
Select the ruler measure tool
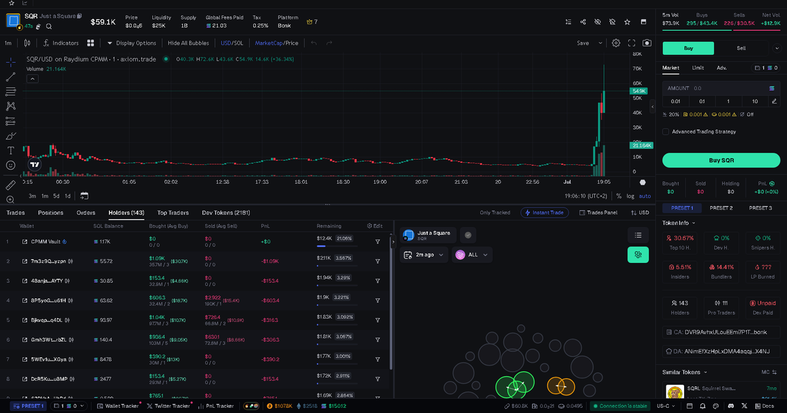pyautogui.click(x=10, y=185)
